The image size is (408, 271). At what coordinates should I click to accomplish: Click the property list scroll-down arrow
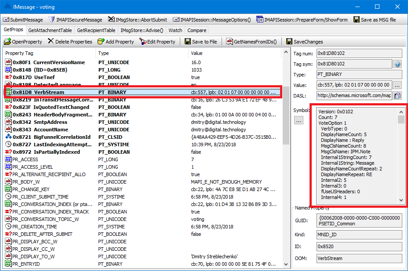coord(286,264)
